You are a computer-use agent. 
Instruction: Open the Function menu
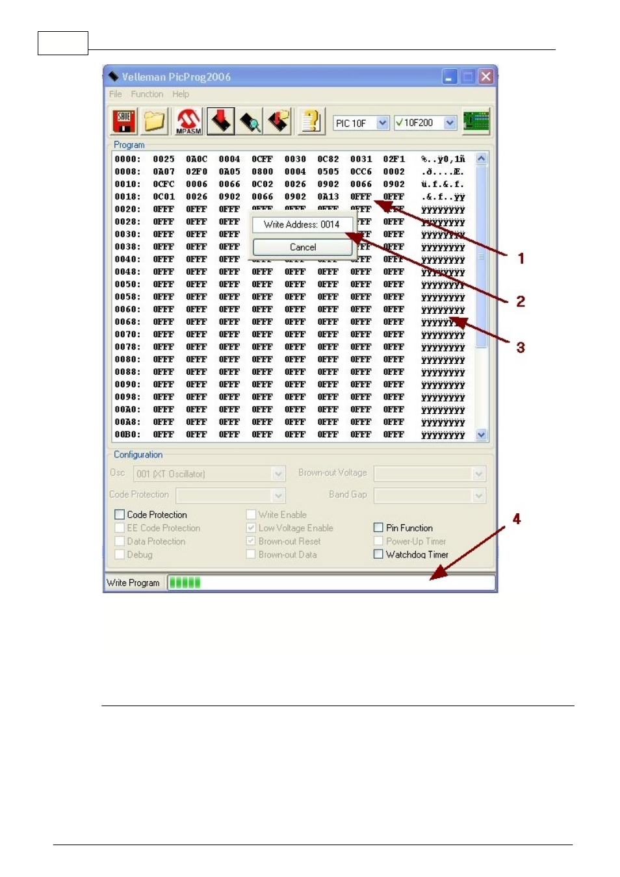click(147, 94)
